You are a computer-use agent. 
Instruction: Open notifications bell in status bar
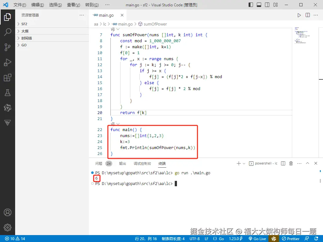point(316,239)
